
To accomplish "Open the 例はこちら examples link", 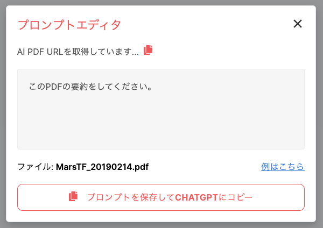I will (x=283, y=167).
